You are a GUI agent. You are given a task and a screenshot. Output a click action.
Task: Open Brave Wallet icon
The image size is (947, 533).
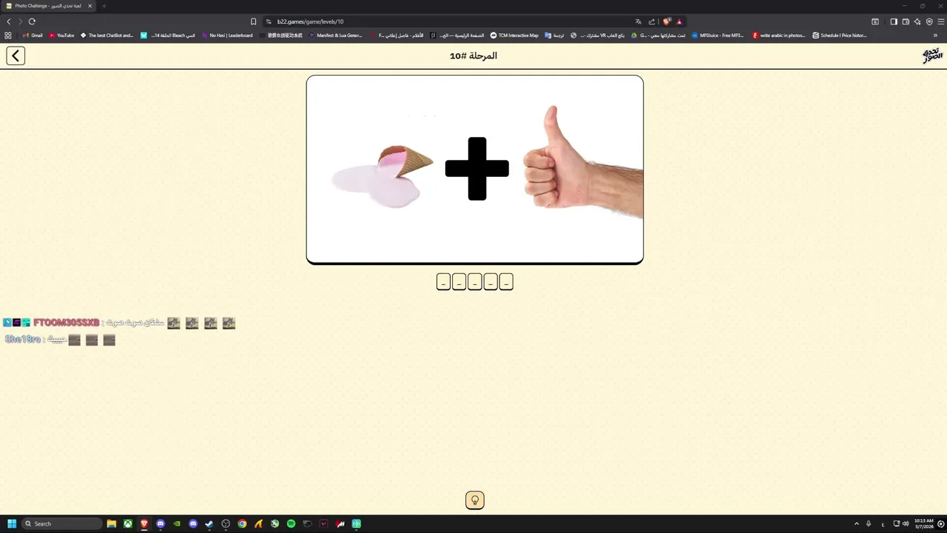(906, 21)
